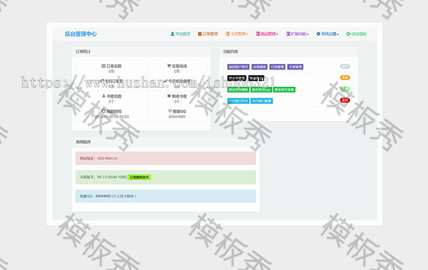
Task: Click the grid icon beside 订单总数
Action: tap(103, 66)
